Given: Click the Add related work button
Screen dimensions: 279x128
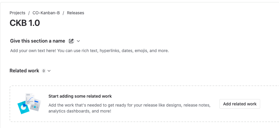Looking at the screenshot, I should [240, 104].
